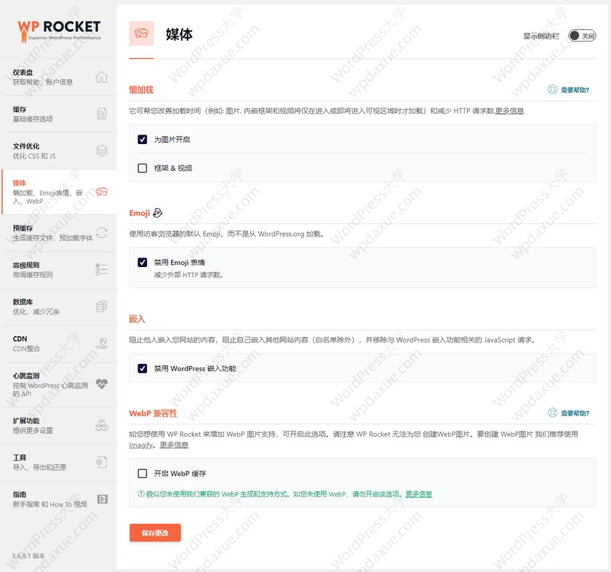Open the 扩展功能 settings tab
Screen dimensions: 611x572
coord(59,426)
